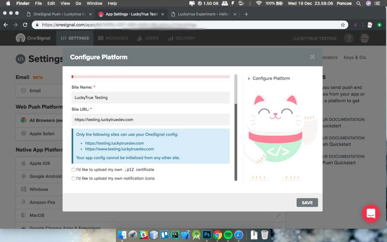Open the lucky cat browser extension
This screenshot has height=242, width=387.
[370, 25]
